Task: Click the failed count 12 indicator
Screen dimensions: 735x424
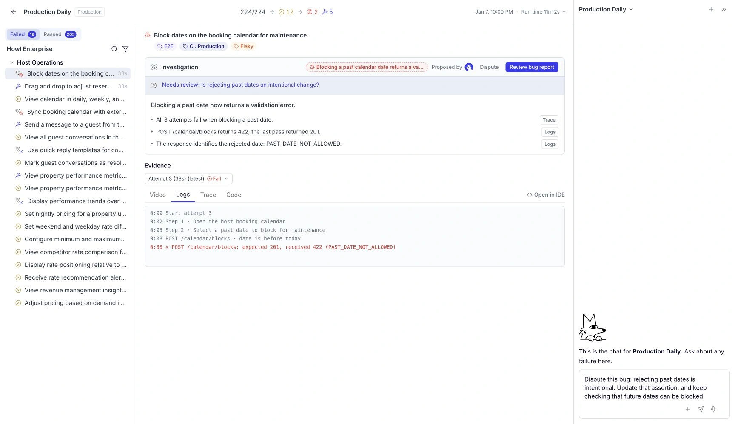Action: click(x=286, y=12)
